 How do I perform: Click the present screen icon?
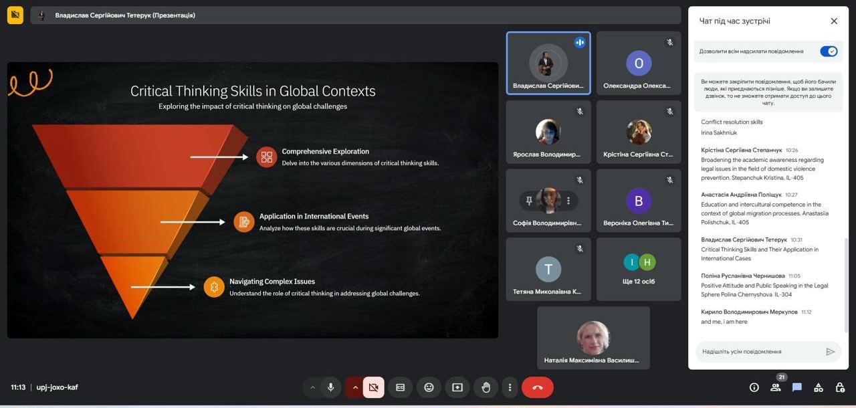coord(457,387)
